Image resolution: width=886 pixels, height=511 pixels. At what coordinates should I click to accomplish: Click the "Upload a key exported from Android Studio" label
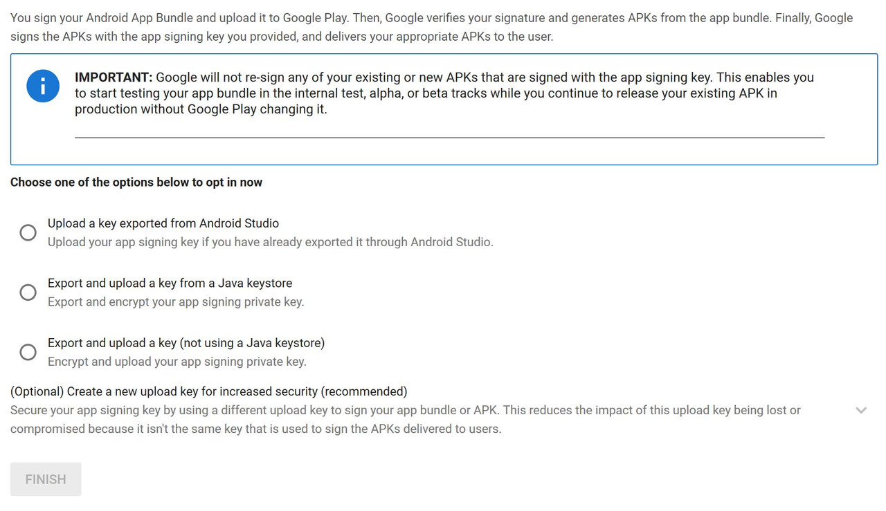pyautogui.click(x=163, y=223)
